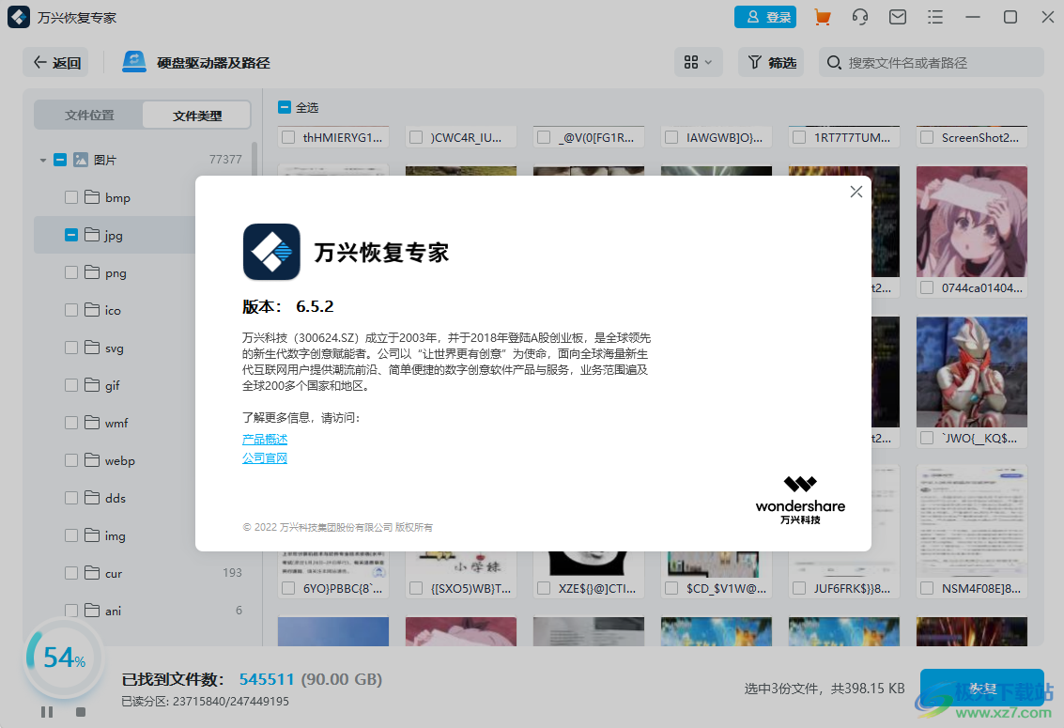Viewport: 1064px width, 728px height.
Task: Open the main menu list icon
Action: (935, 17)
